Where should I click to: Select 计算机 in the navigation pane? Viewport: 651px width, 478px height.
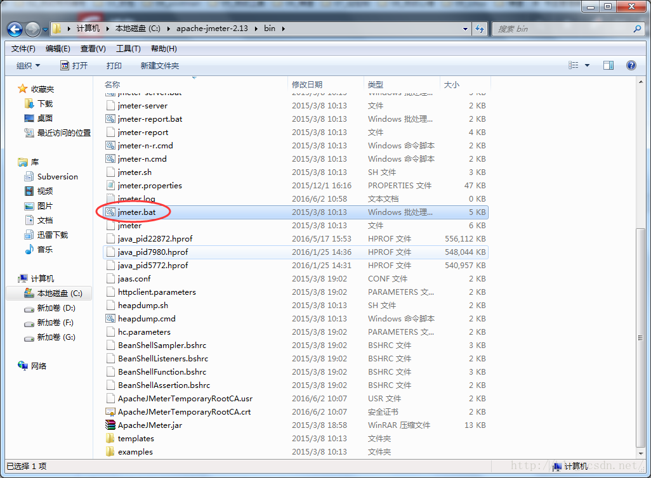tap(36, 278)
